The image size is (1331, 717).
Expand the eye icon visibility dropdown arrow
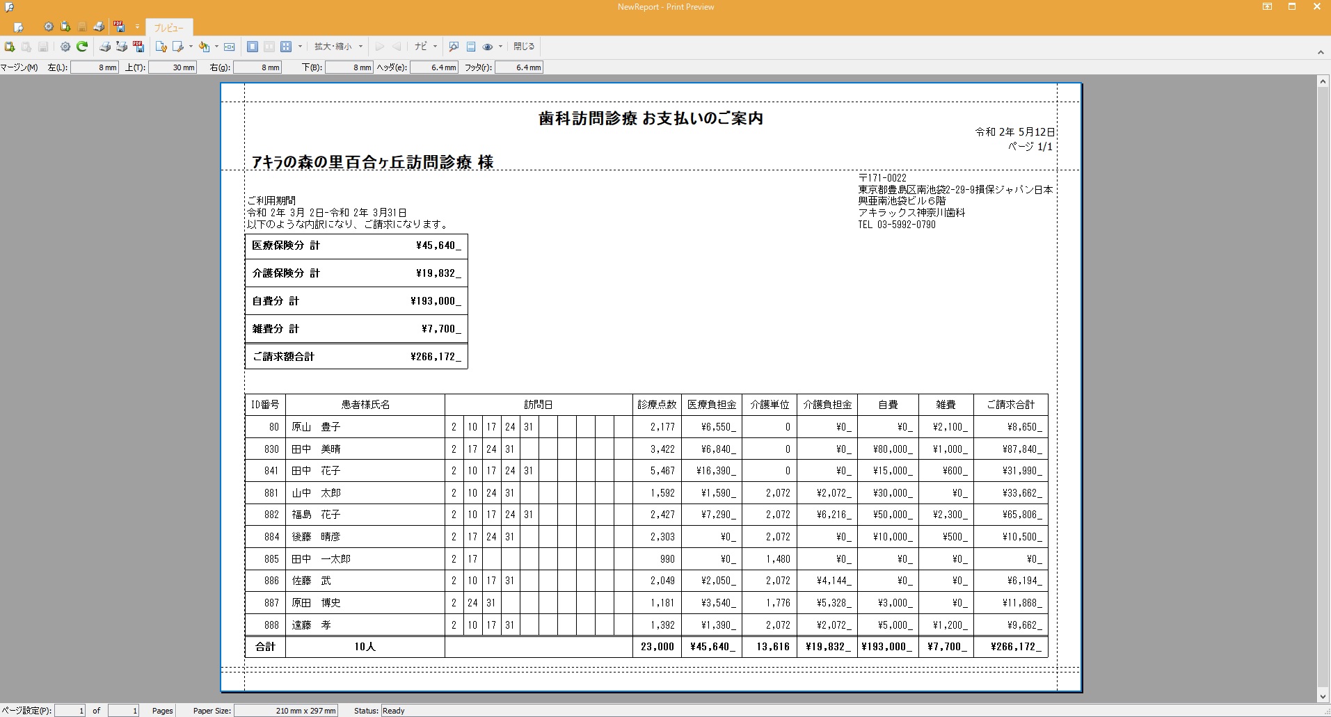point(500,47)
